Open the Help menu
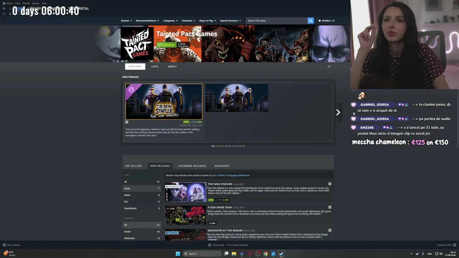The width and height of the screenshot is (459, 258). 44,3
